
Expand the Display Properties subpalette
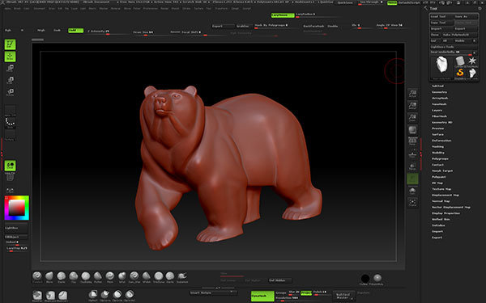[x=446, y=213]
